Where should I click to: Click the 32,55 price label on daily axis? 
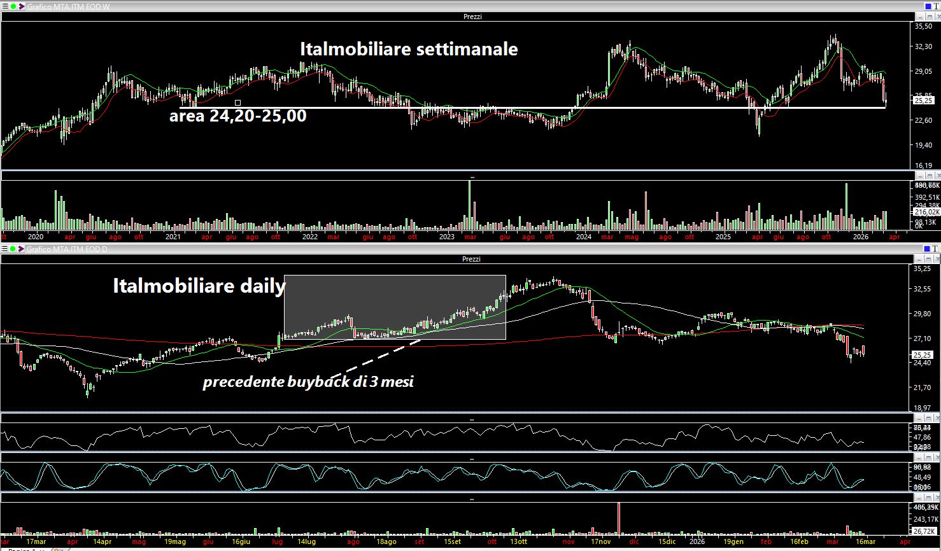click(923, 289)
